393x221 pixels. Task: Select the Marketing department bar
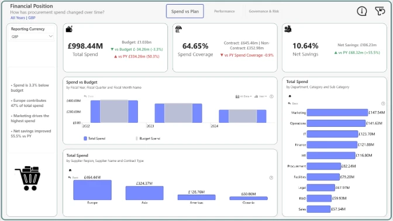tap(337, 112)
